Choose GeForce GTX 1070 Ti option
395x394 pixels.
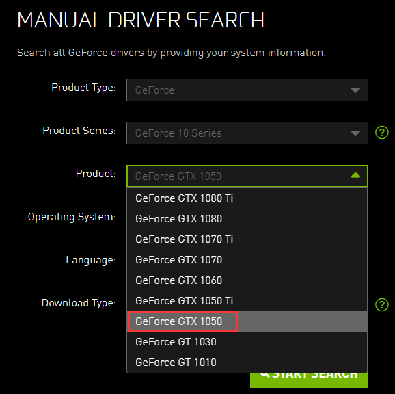pos(247,239)
